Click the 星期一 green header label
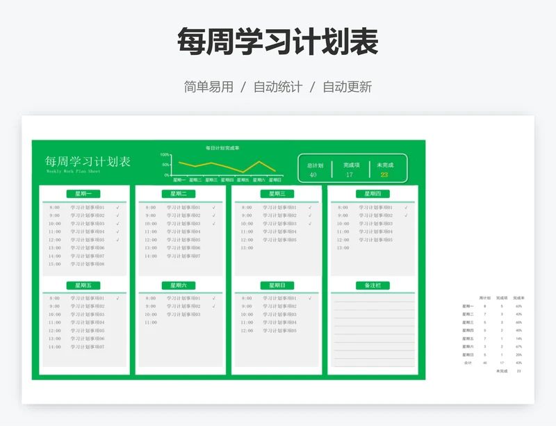556x426 pixels. pos(83,194)
